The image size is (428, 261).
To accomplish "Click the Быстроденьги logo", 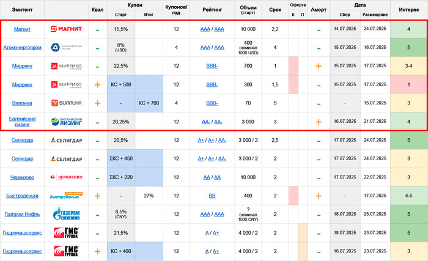I will [66, 196].
